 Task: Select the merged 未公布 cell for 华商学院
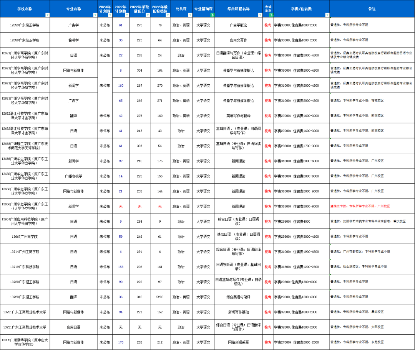[x=105, y=85]
